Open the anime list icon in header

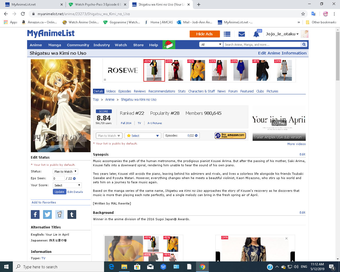[x=227, y=34]
